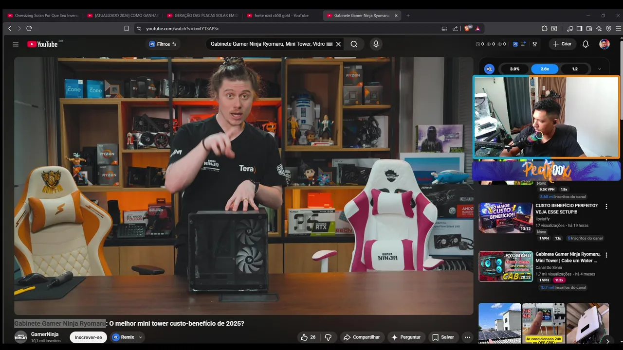Open the account avatar menu
This screenshot has width=623, height=350.
[x=605, y=44]
